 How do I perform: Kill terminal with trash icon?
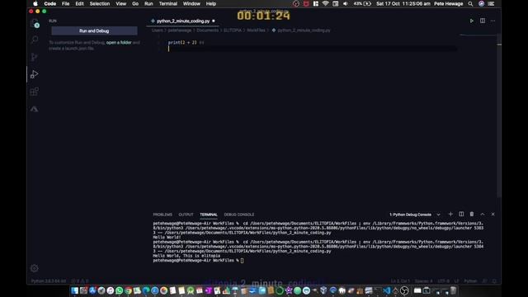pyautogui.click(x=472, y=214)
